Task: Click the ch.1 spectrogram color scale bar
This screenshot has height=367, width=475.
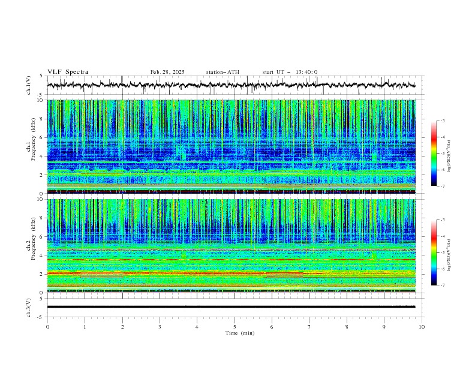Action: [x=434, y=154]
